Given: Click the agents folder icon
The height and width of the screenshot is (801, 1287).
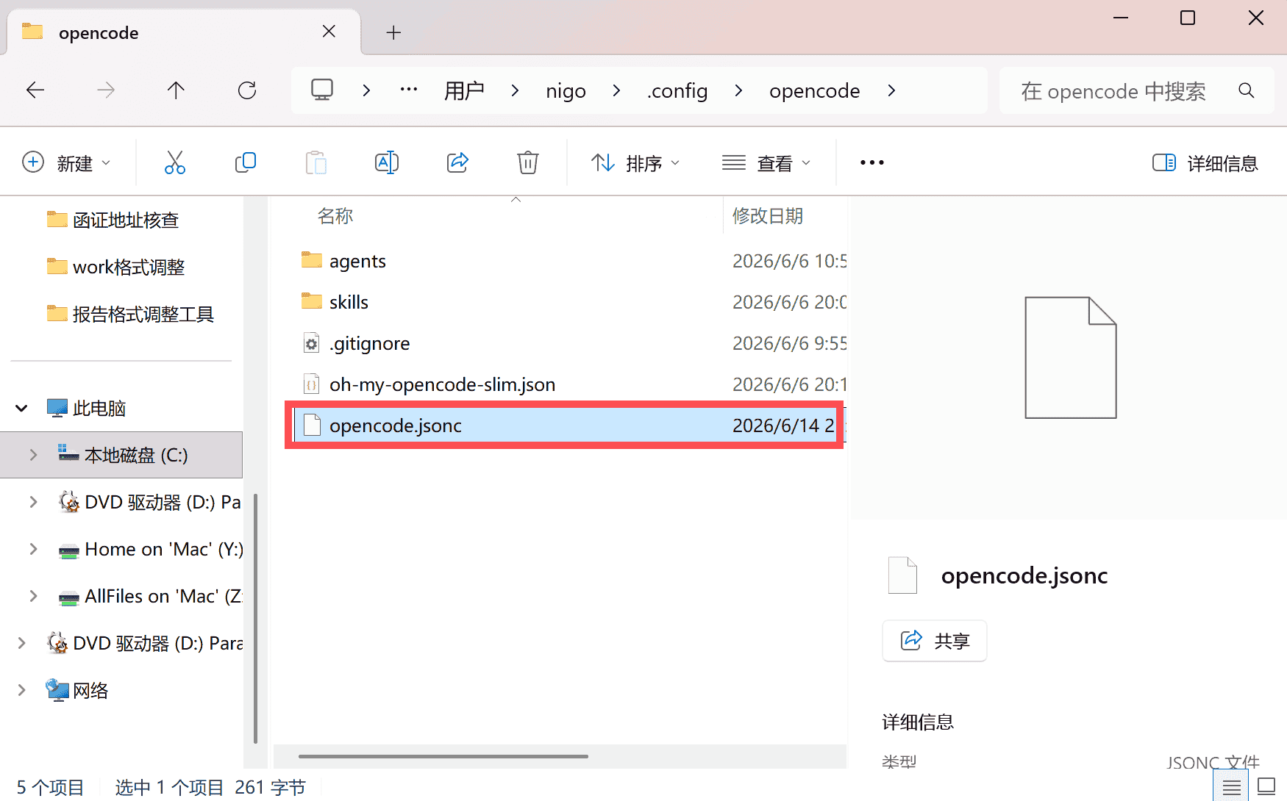Looking at the screenshot, I should (312, 260).
